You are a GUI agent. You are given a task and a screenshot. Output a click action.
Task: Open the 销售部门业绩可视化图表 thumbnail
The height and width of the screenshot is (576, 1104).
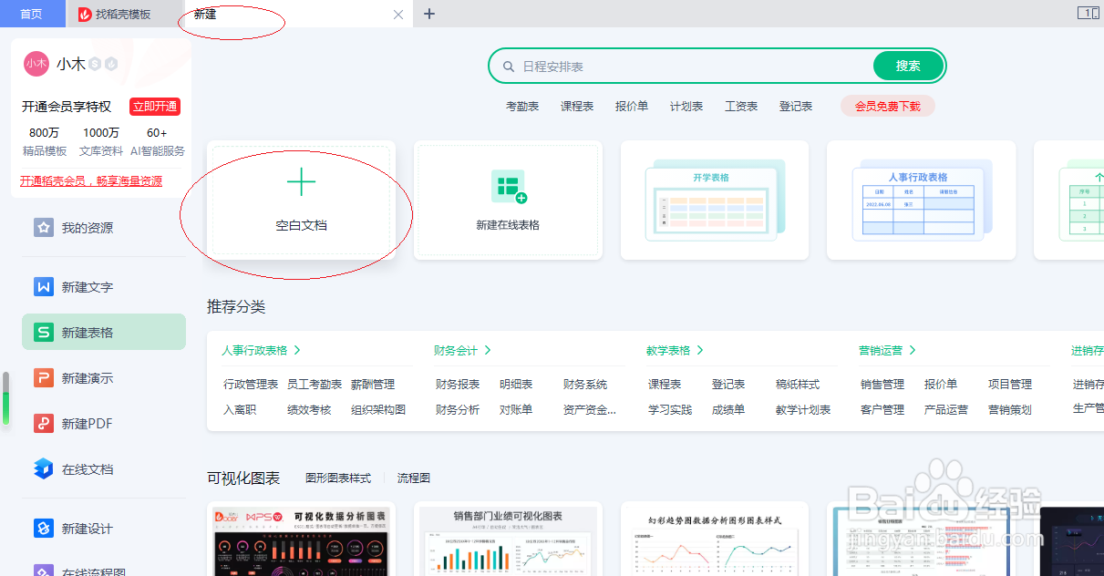coord(508,540)
